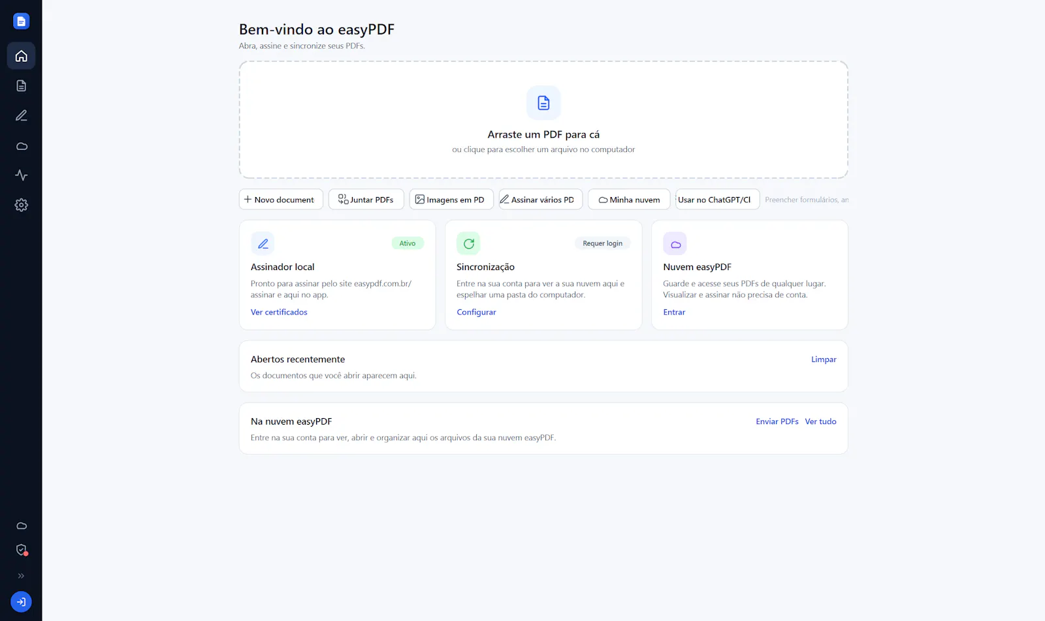Click the cloud icon on Nuvem easyPDF card
Screen dimensions: 1045x621
click(x=675, y=243)
